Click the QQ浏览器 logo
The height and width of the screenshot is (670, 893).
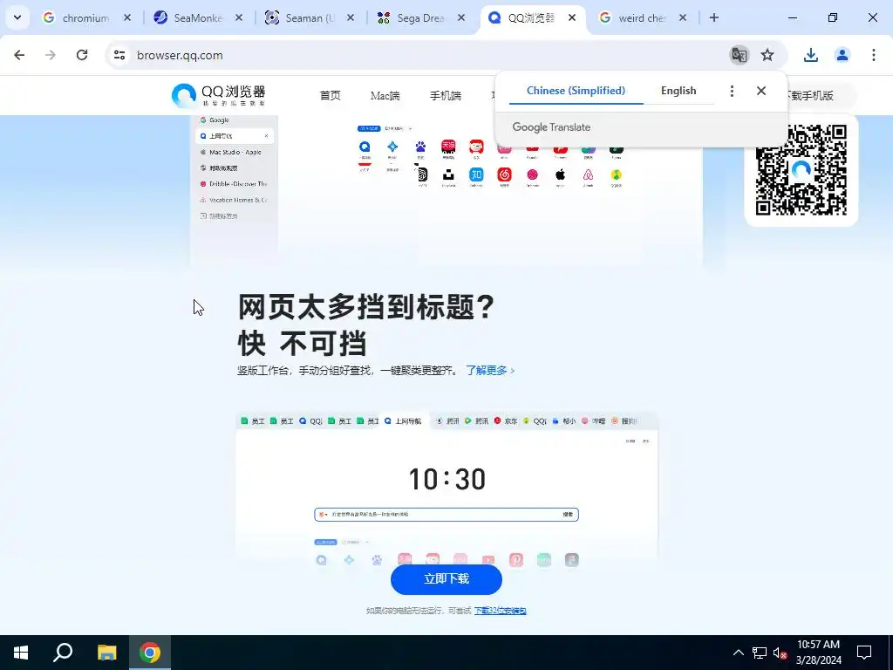(x=219, y=95)
